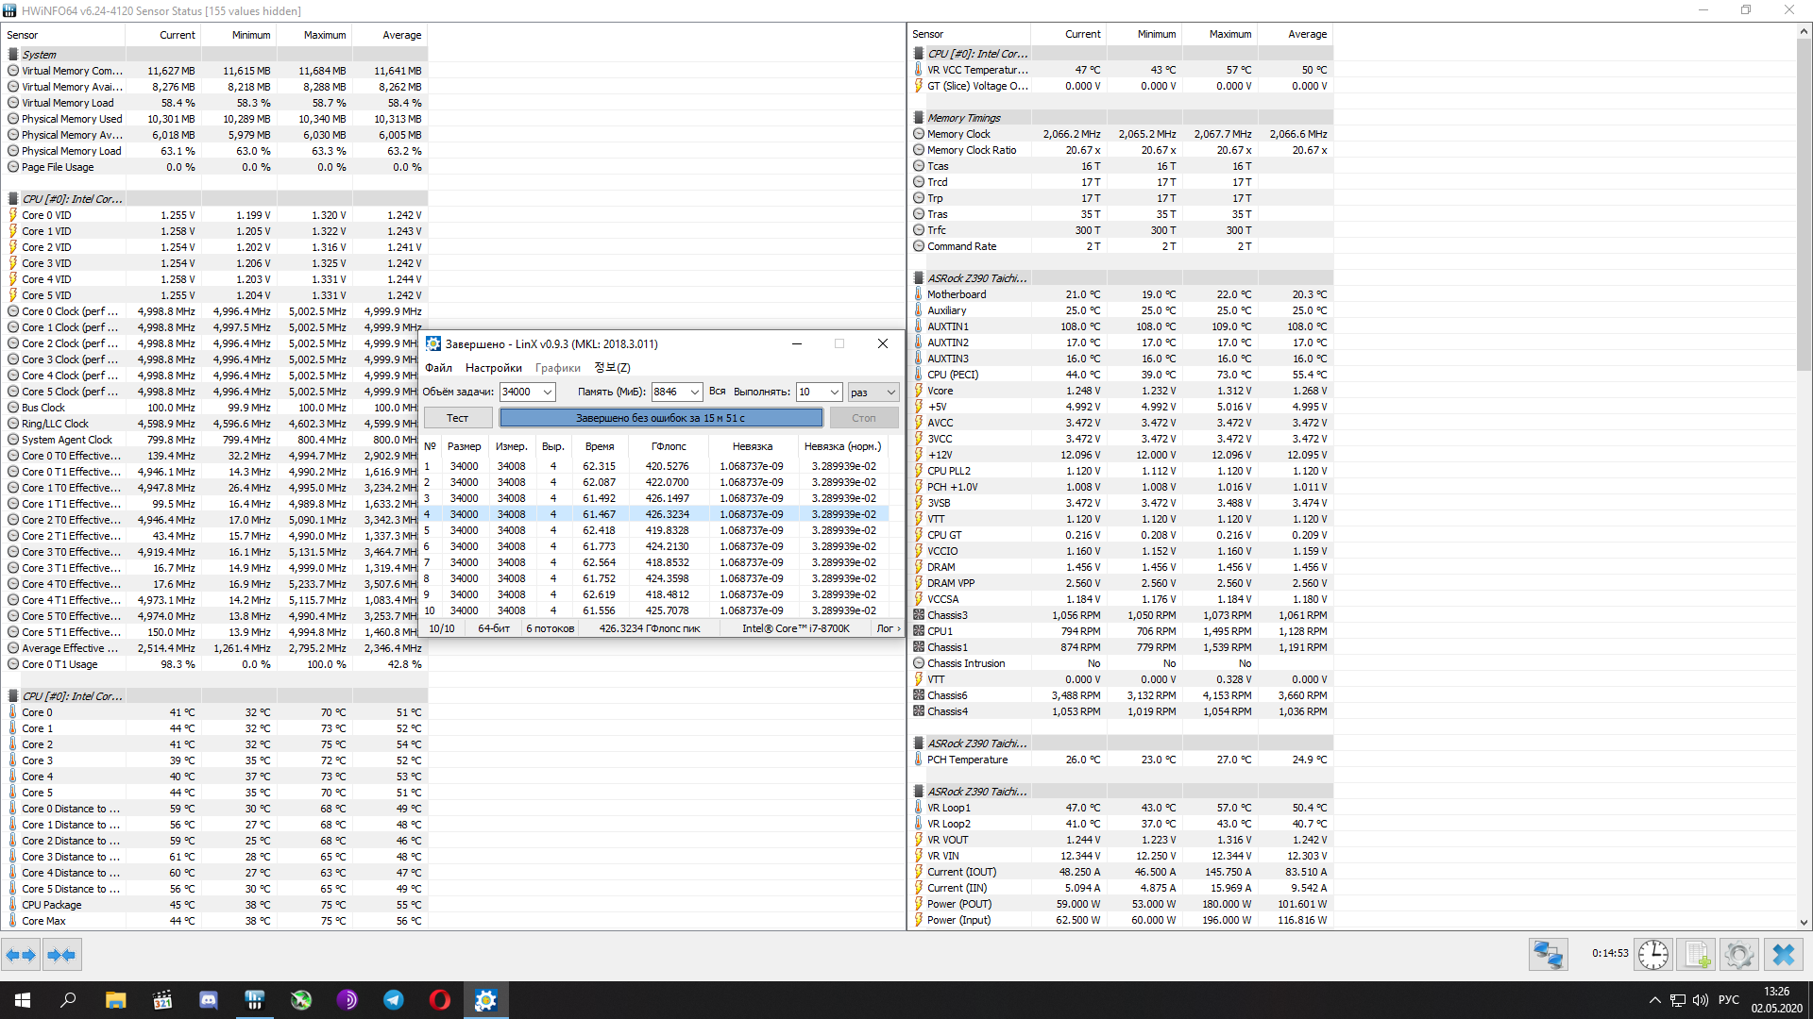This screenshot has width=1813, height=1019.
Task: Open the Настройки menu in LinX
Action: click(493, 368)
